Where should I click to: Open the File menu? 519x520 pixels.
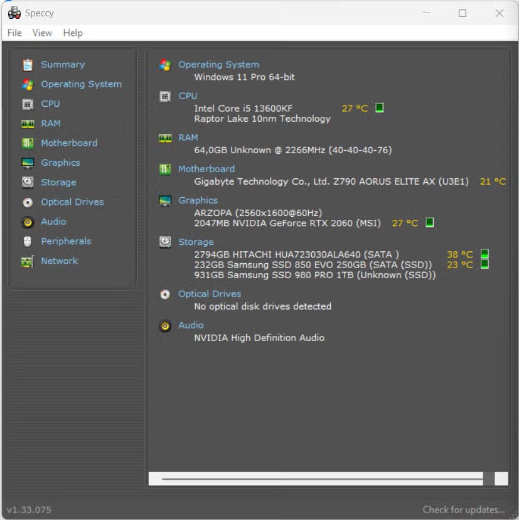[14, 33]
